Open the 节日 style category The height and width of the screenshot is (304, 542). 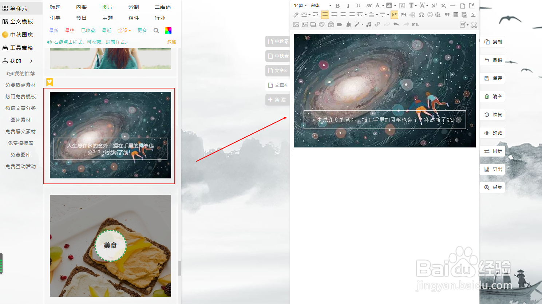click(82, 18)
